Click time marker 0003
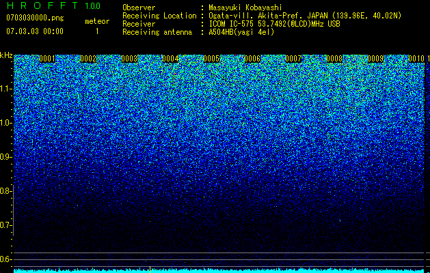 click(129, 59)
